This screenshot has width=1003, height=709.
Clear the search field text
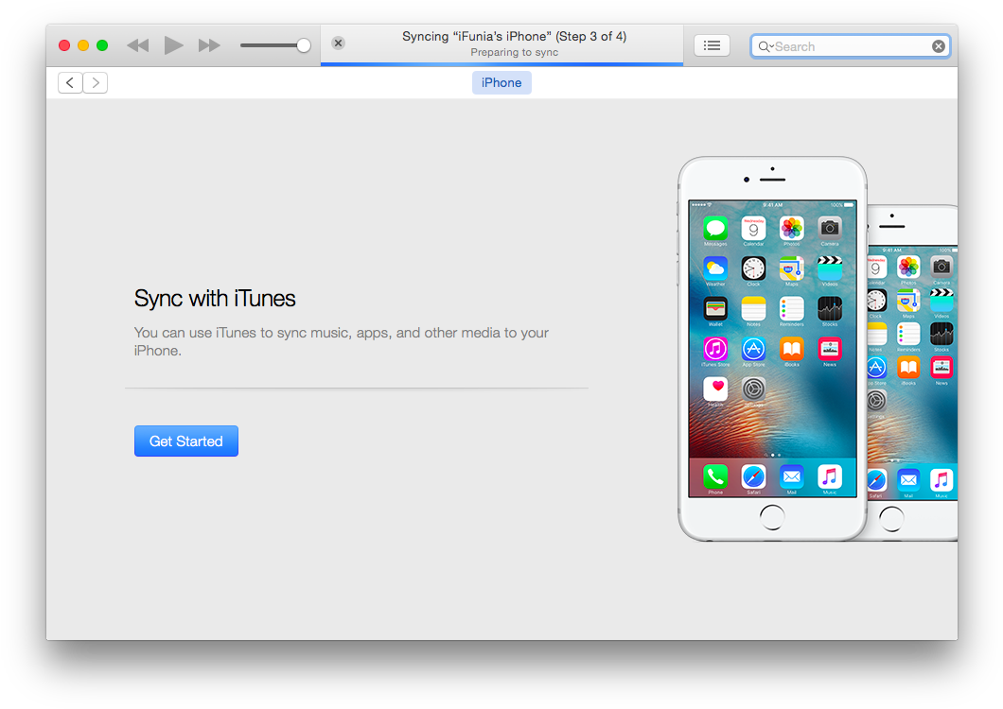939,46
